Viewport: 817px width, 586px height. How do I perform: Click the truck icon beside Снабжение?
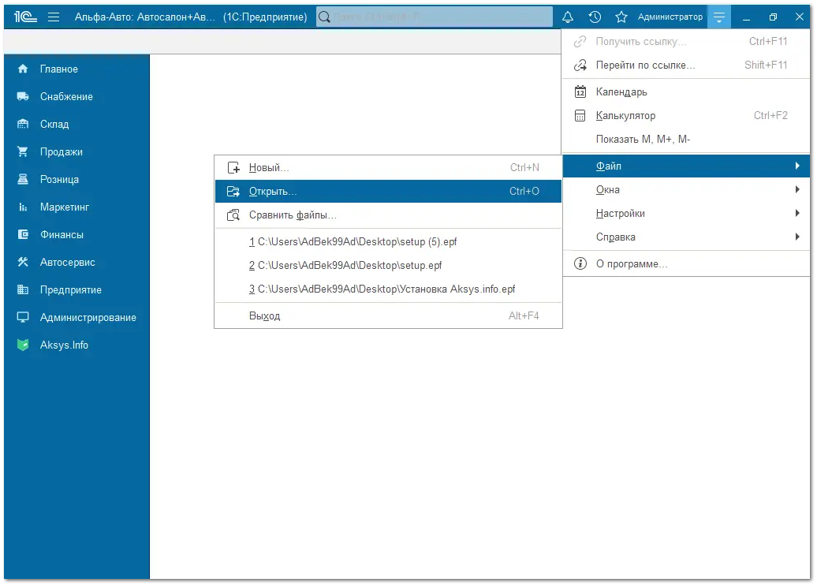(x=22, y=96)
